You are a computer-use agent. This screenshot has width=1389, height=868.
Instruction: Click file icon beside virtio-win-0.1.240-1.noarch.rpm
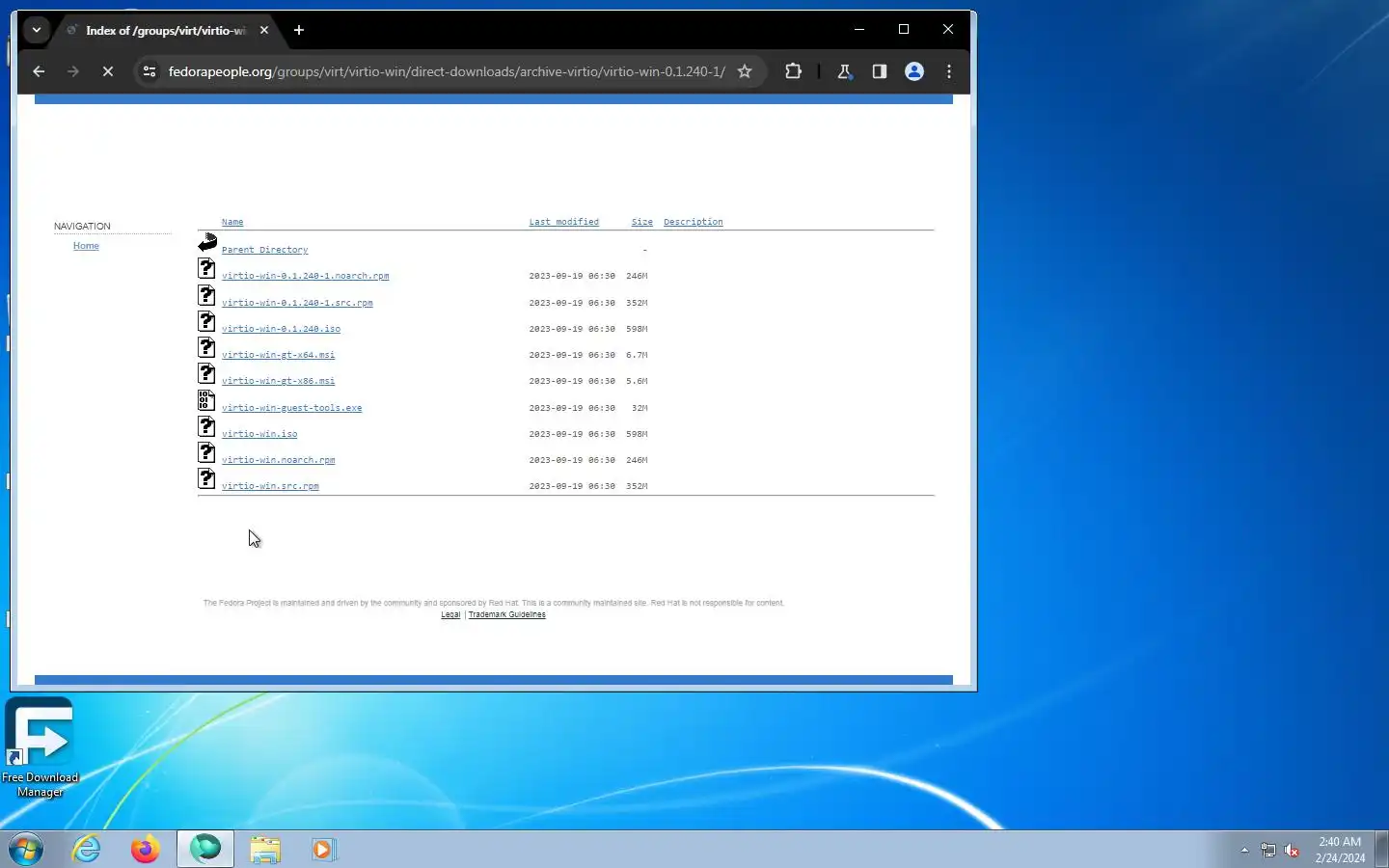point(207,268)
